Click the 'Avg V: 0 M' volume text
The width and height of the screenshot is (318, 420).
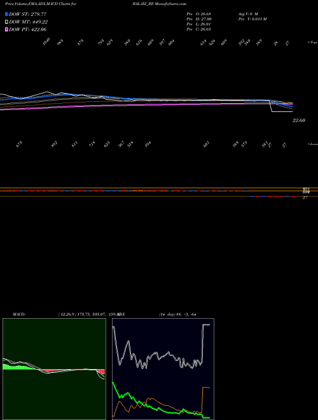point(248,13)
